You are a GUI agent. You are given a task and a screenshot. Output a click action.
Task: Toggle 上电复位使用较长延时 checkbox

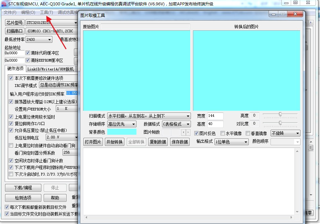(11, 117)
